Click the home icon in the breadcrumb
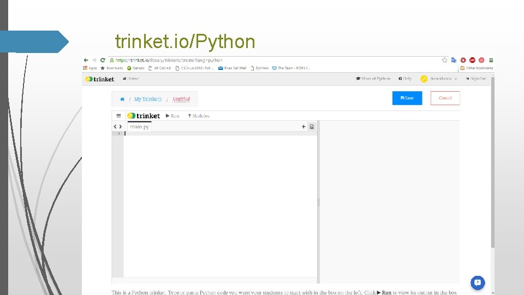The image size is (524, 295). pyautogui.click(x=122, y=99)
